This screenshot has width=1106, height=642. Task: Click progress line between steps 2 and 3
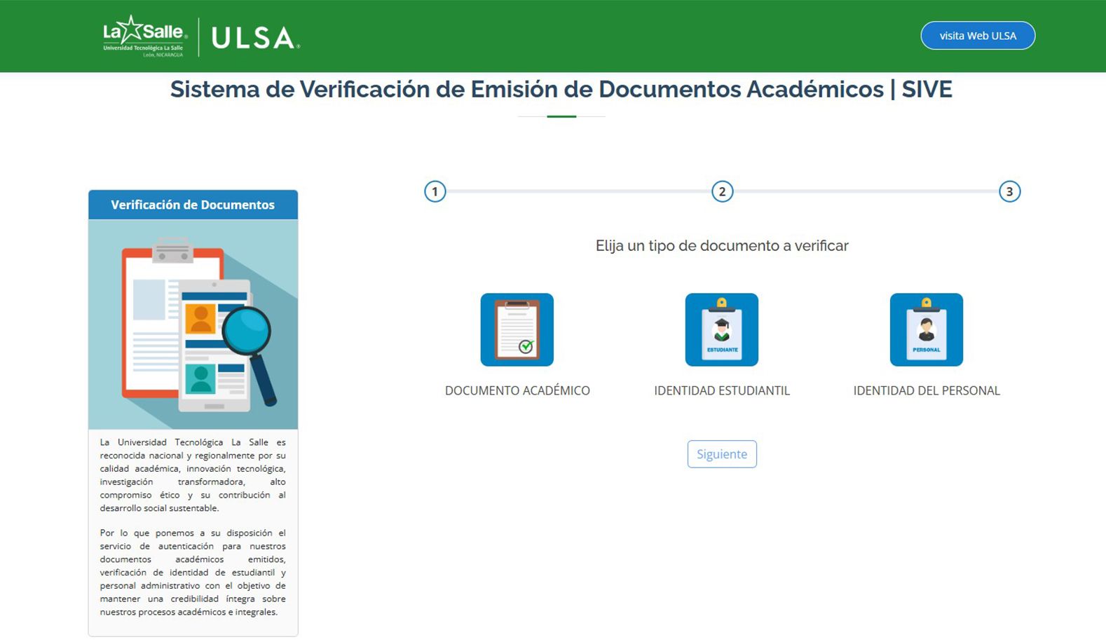pos(866,191)
